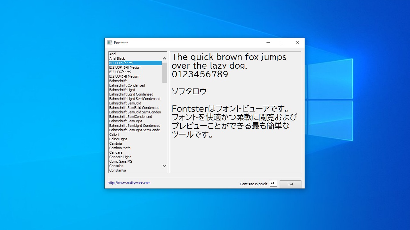Viewport: 410px width, 230px height.
Task: Pick Bahnschrift Light Condensed
Action: point(135,94)
